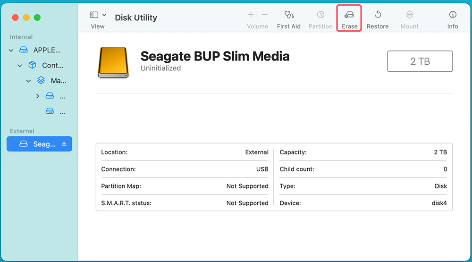The image size is (472, 262).
Task: Click the Partition toolbar icon
Action: 320,15
